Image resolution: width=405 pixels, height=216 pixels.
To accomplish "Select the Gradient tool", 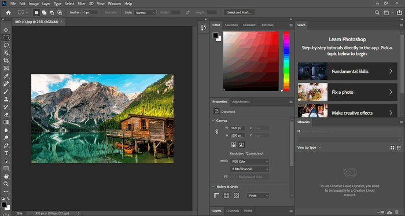I will point(6,122).
